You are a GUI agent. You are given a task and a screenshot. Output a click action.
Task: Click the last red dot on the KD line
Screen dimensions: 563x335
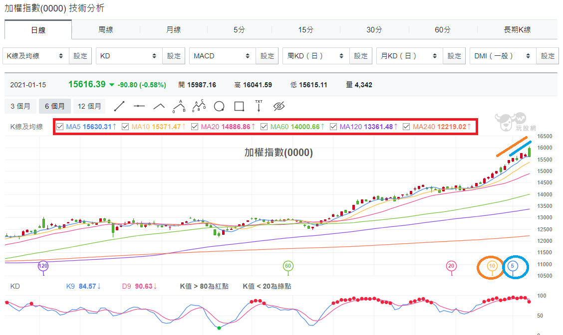[529, 302]
